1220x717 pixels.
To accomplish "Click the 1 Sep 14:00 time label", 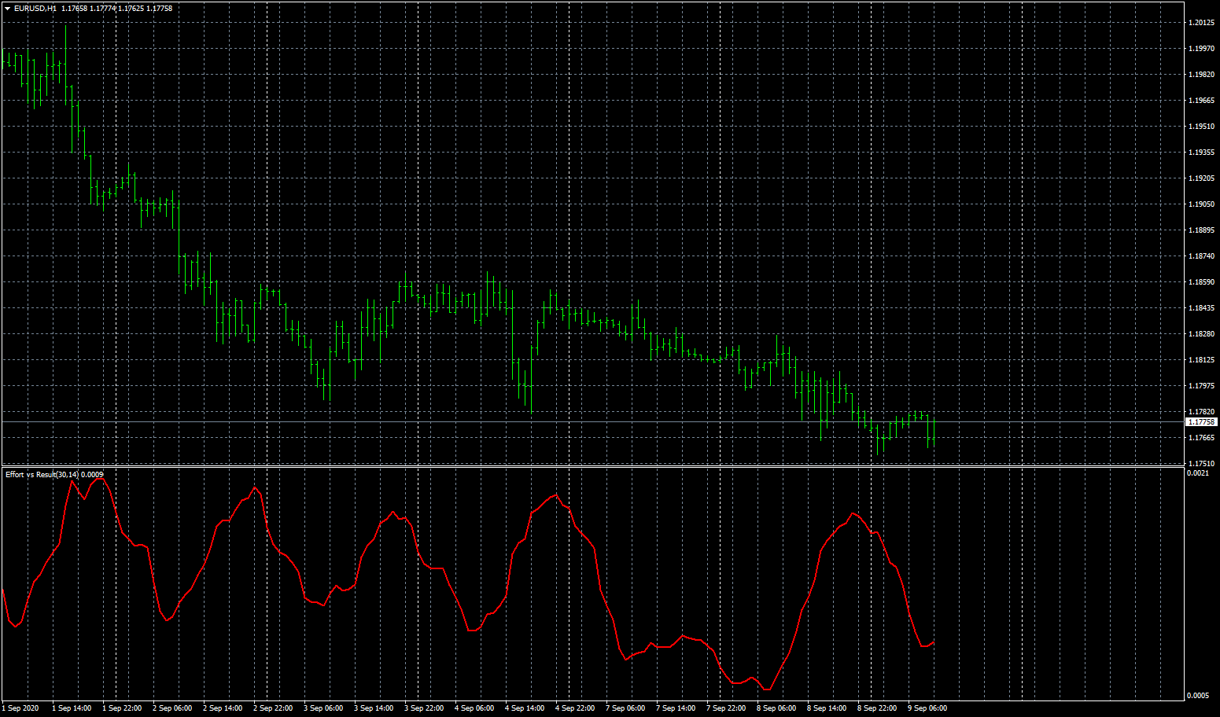I will pyautogui.click(x=72, y=708).
